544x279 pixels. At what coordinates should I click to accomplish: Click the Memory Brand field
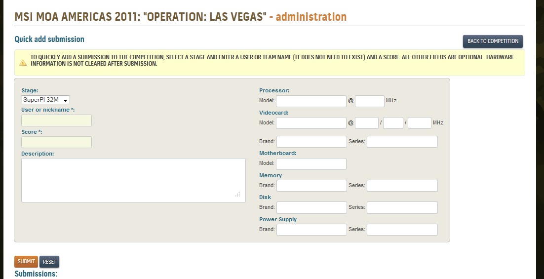[311, 186]
